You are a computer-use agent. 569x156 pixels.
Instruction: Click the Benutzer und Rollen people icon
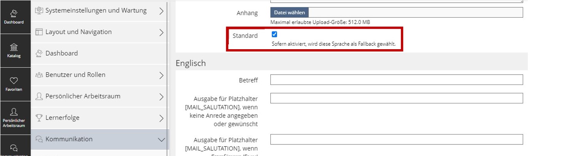click(39, 75)
